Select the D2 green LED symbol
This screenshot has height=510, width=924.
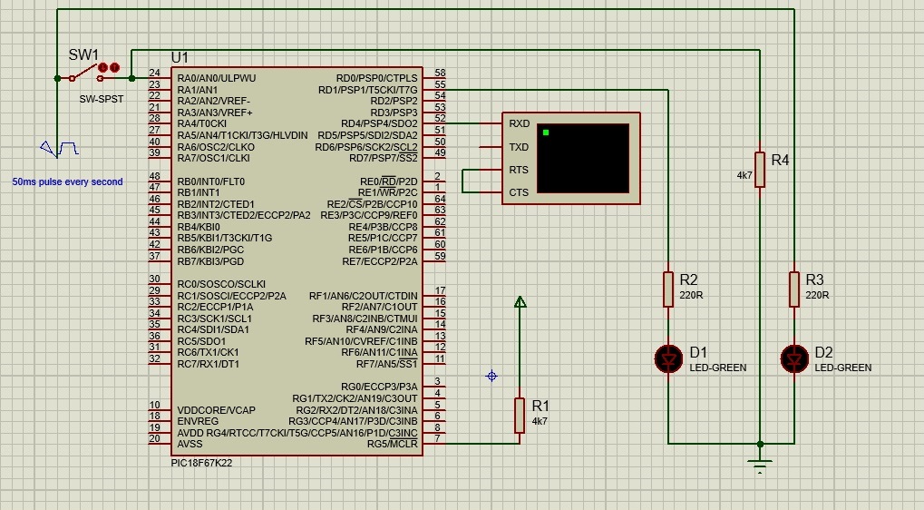click(x=794, y=359)
